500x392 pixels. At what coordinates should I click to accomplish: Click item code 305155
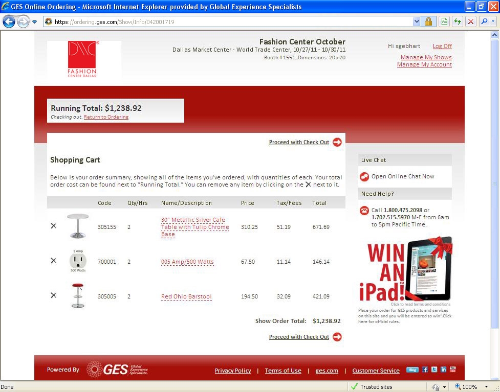[107, 227]
